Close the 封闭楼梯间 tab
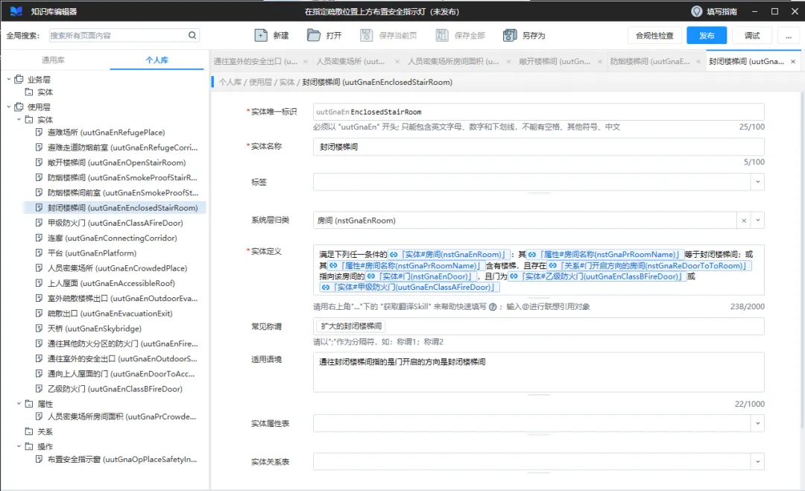805x491 pixels. [x=793, y=62]
